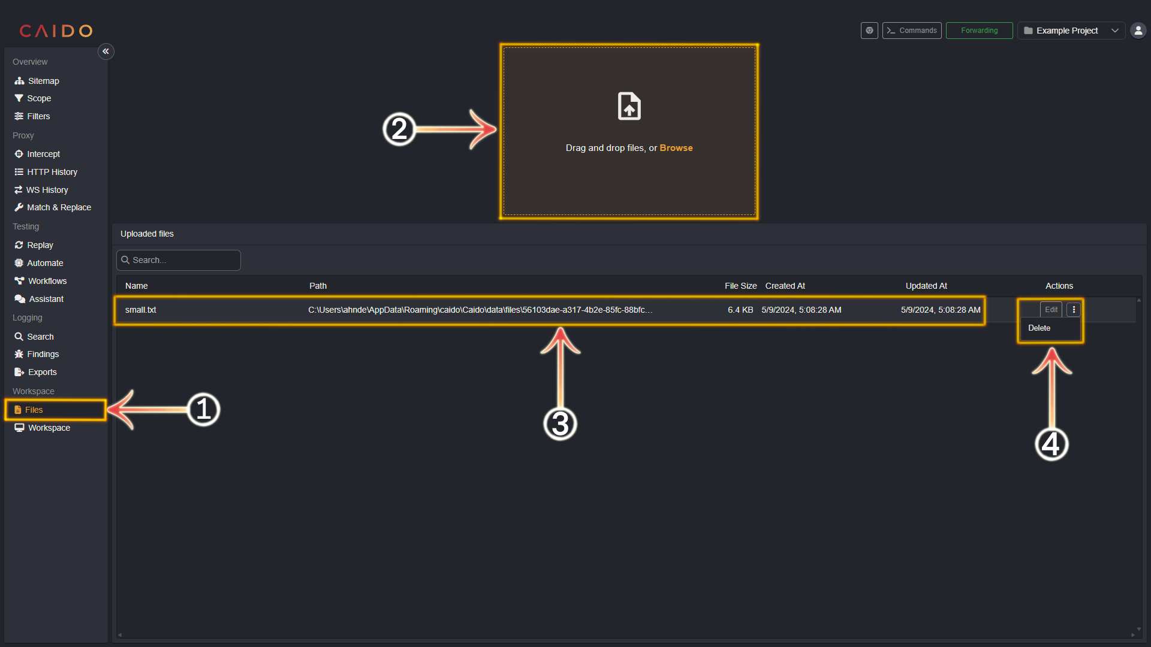Click the collapse sidebar arrow
The width and height of the screenshot is (1151, 647).
pyautogui.click(x=106, y=52)
